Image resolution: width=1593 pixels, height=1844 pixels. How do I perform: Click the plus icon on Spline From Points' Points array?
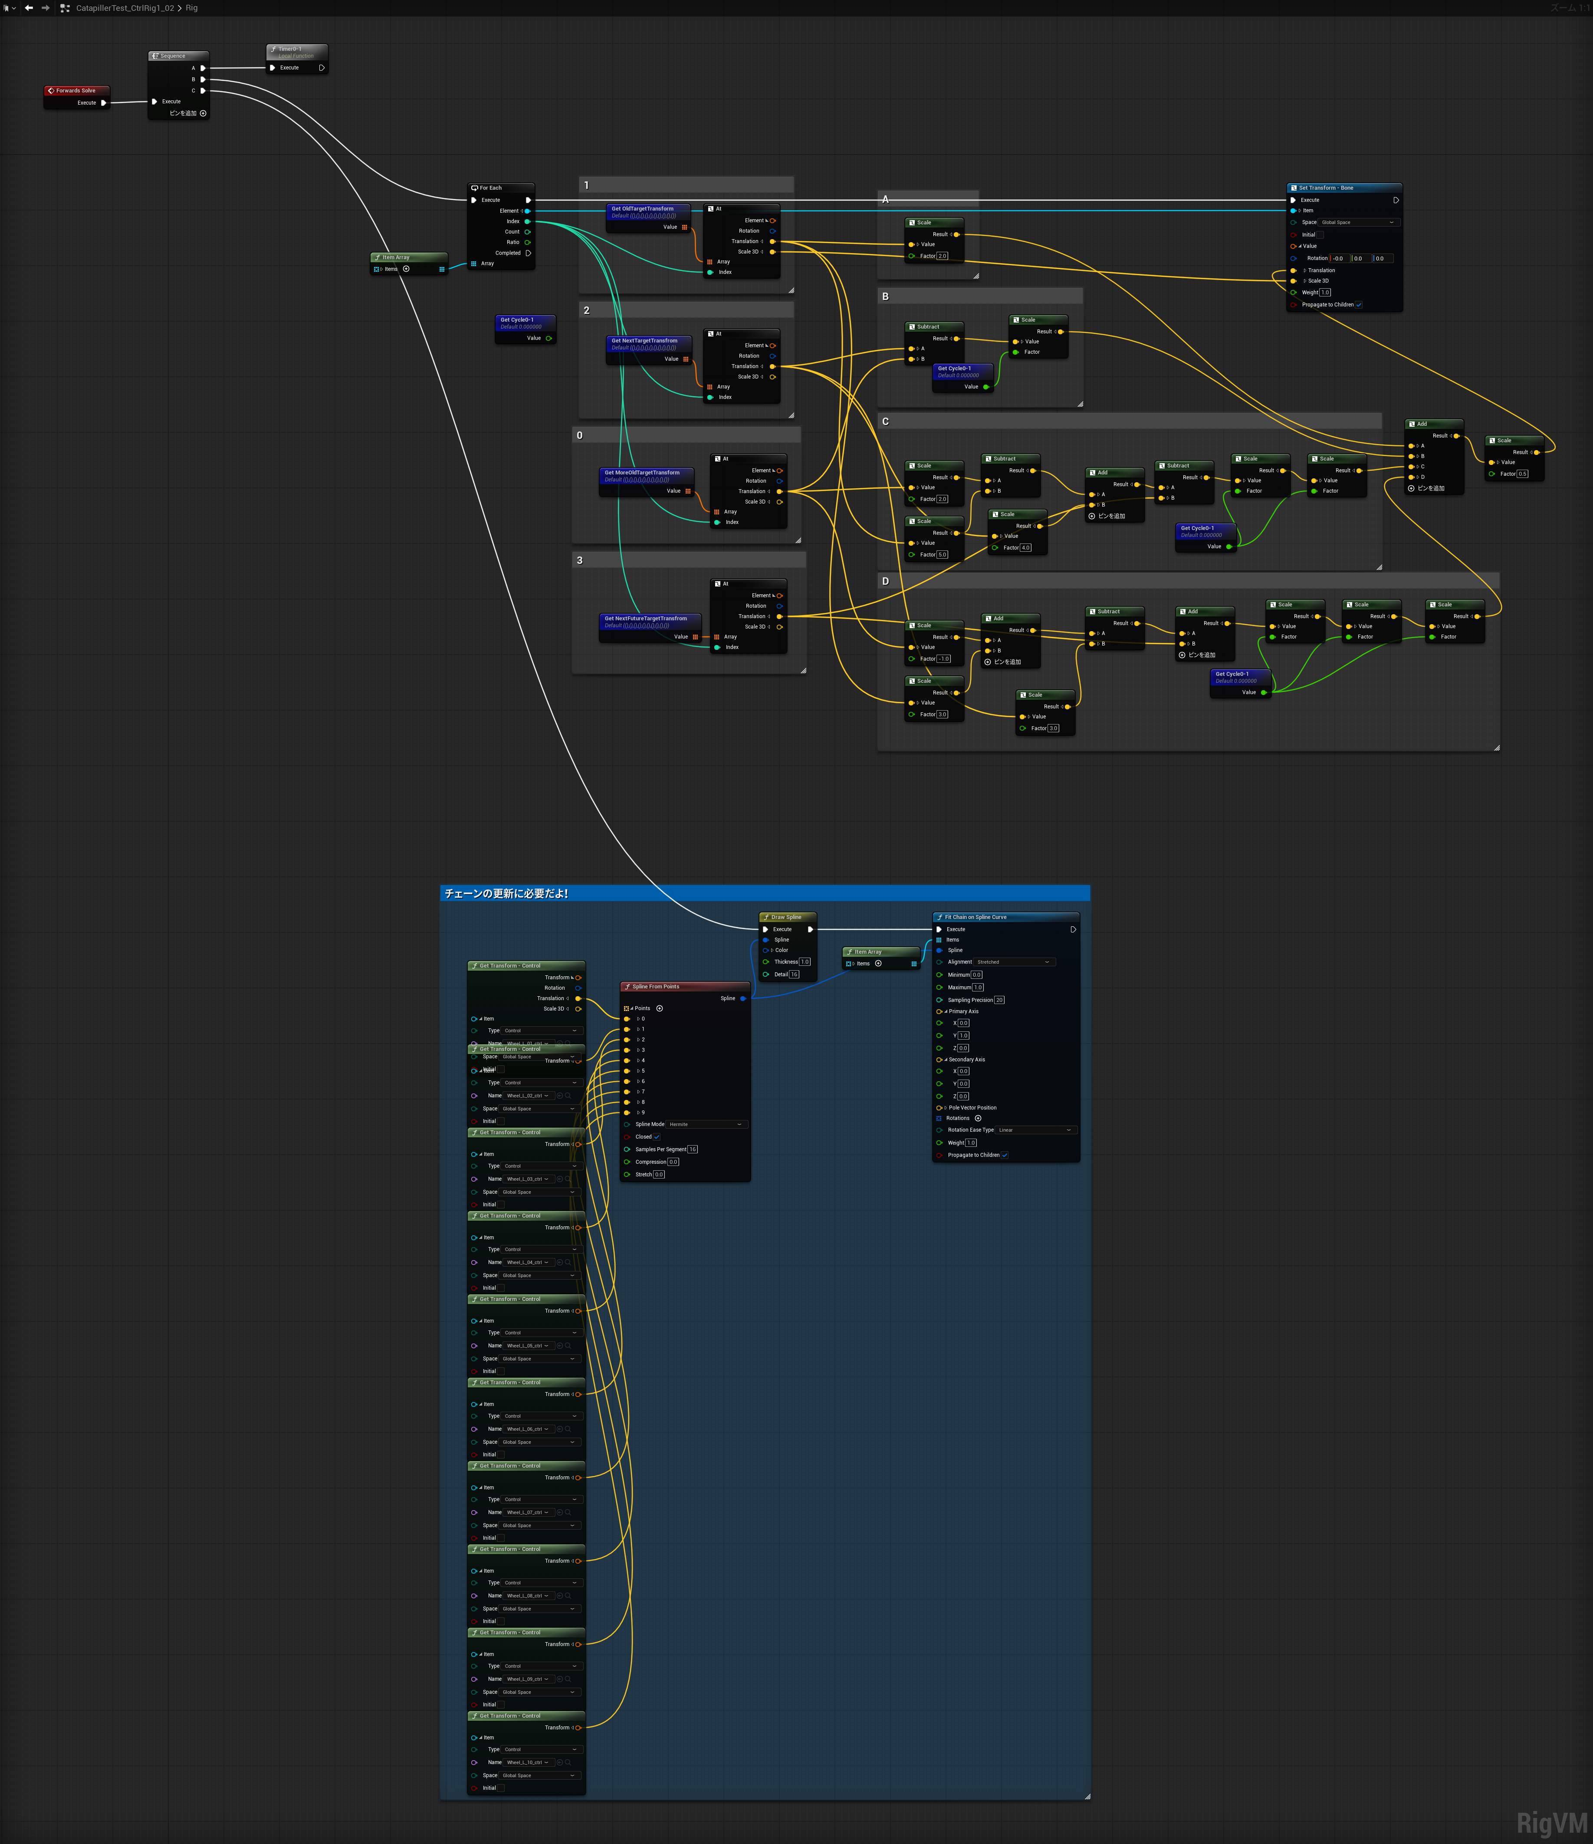660,1008
